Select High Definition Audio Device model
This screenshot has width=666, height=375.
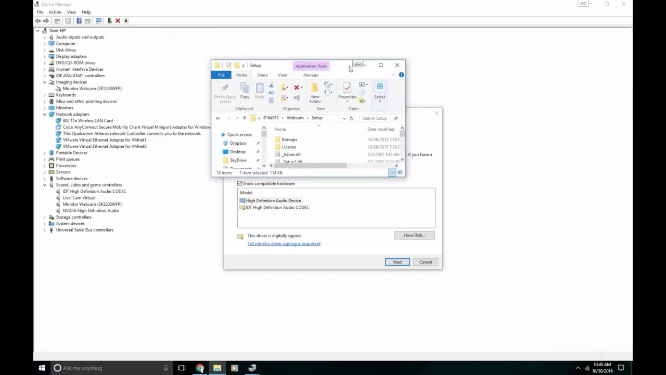[273, 201]
